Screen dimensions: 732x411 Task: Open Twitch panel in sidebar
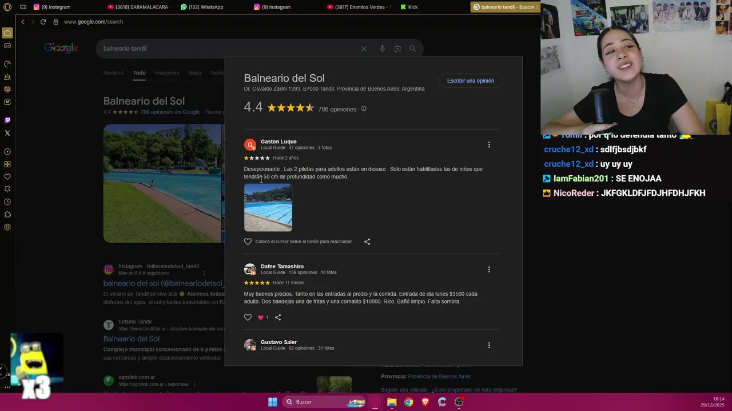coord(7,120)
